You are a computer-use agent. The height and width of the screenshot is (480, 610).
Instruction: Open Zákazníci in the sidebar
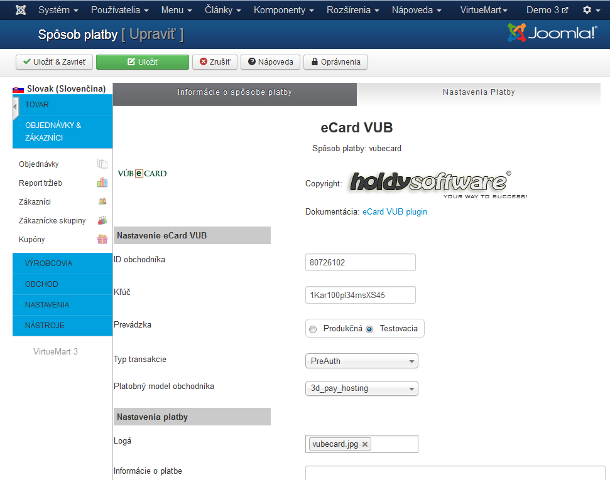[x=35, y=201]
